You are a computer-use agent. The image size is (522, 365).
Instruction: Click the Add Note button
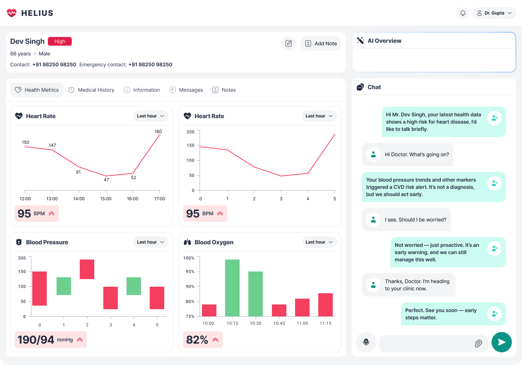click(321, 43)
